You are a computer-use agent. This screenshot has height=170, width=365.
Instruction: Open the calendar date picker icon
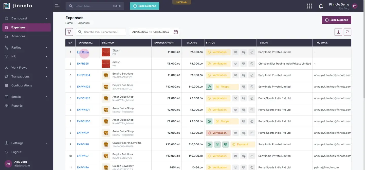point(176,32)
